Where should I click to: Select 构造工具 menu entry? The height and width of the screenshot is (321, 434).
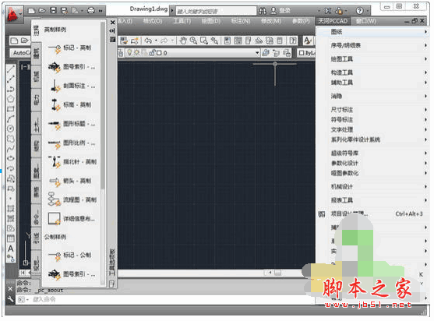[372, 72]
